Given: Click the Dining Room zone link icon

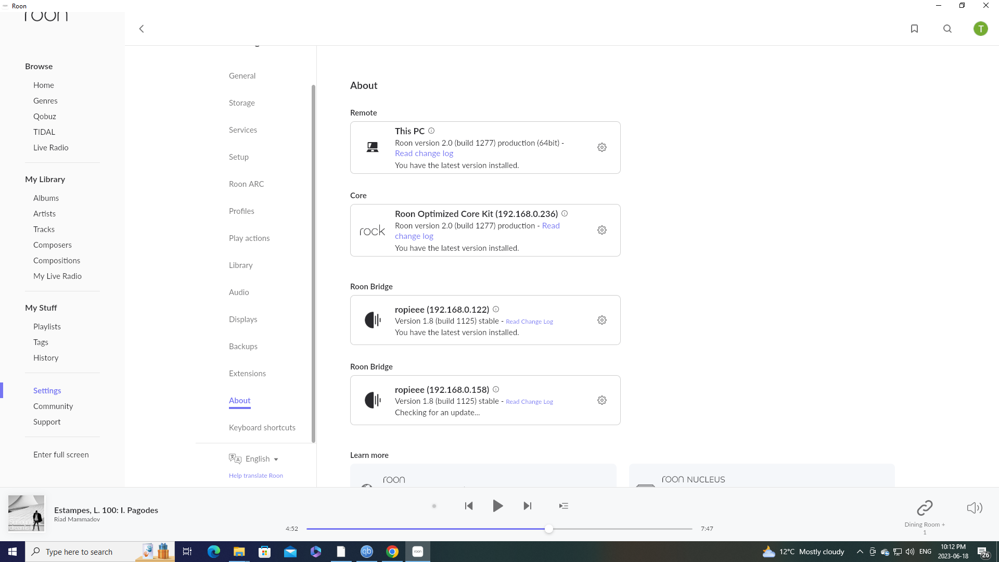Looking at the screenshot, I should coord(925,507).
